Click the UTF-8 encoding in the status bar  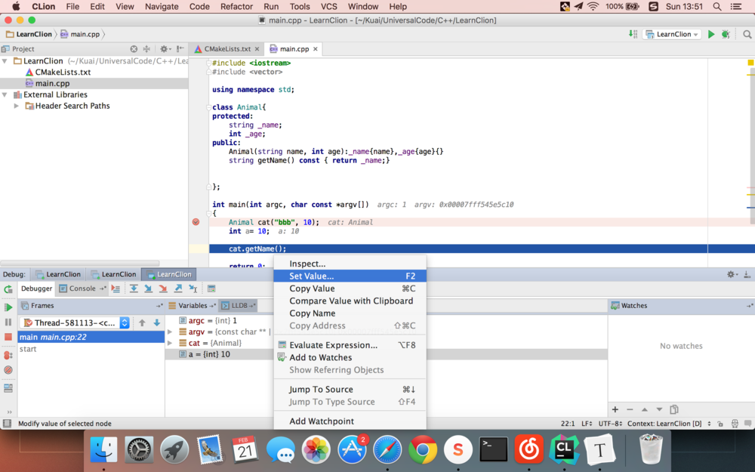click(x=611, y=424)
